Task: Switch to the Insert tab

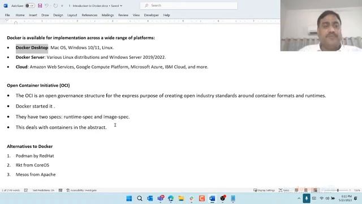Action: click(x=33, y=15)
